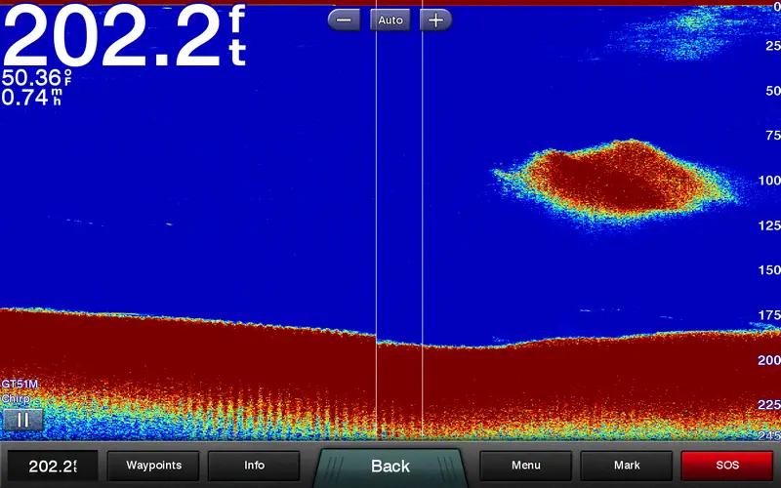781x488 pixels.
Task: Go Back to previous screen
Action: tap(390, 466)
